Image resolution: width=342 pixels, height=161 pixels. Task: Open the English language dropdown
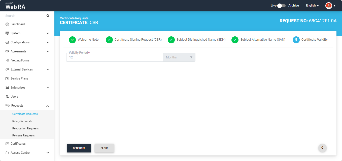pos(312,6)
